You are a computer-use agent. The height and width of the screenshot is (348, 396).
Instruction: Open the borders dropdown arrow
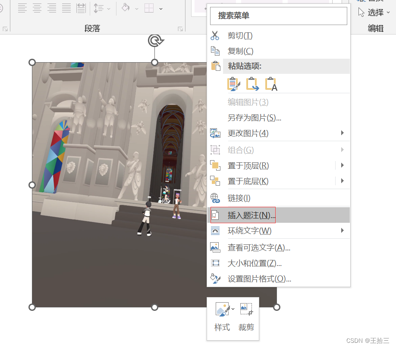(x=161, y=9)
